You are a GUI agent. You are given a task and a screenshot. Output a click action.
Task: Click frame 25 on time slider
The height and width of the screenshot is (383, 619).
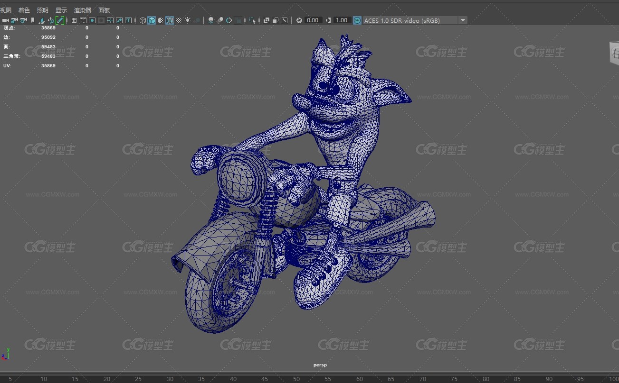[x=138, y=379]
